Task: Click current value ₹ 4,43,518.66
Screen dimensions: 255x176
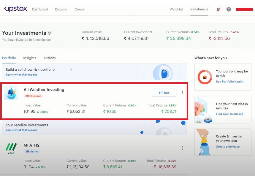Action: 96,38
